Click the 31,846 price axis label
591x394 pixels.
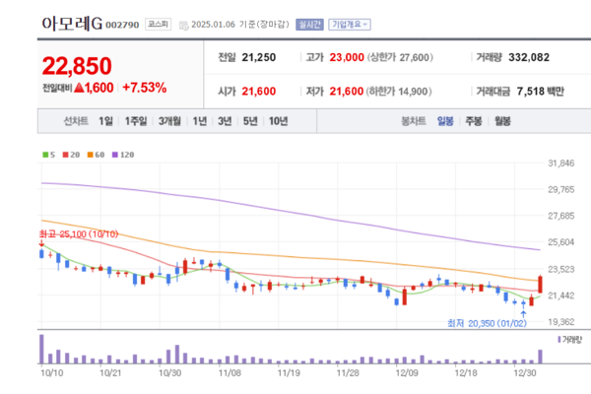561,164
